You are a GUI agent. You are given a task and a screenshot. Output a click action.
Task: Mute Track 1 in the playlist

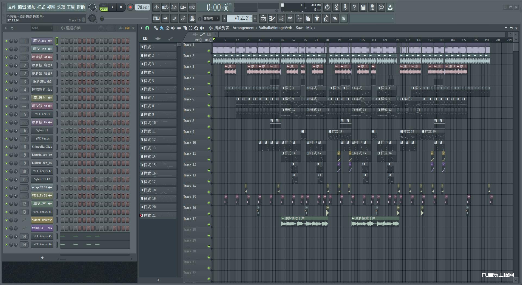pyautogui.click(x=209, y=51)
